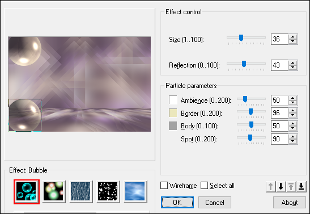
Task: Click the Ambience slider handle
Action: pos(245,99)
